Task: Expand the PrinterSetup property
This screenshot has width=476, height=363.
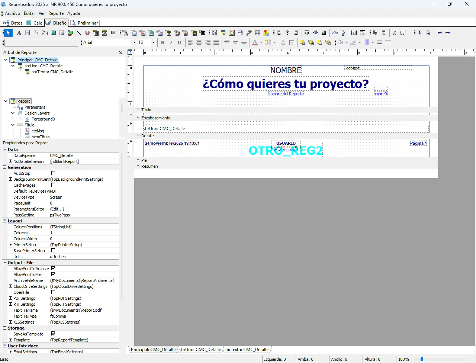Action: [11, 245]
